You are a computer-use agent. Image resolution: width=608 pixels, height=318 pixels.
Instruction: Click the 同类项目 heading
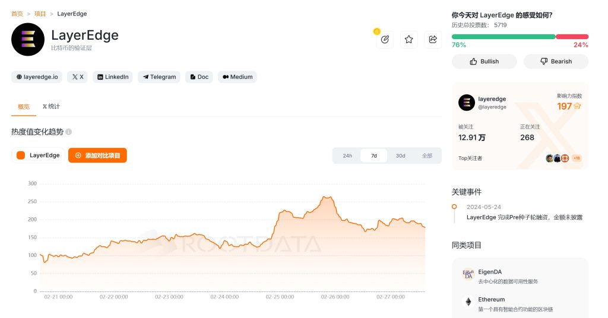pos(467,245)
